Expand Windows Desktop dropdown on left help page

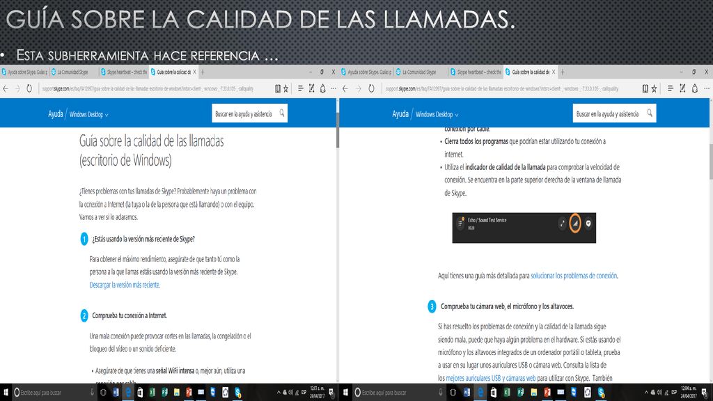(x=89, y=115)
